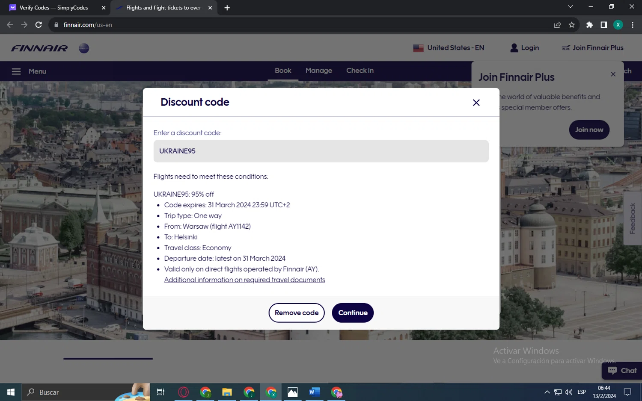The width and height of the screenshot is (642, 401).
Task: Open Opera browser from the taskbar
Action: click(183, 392)
